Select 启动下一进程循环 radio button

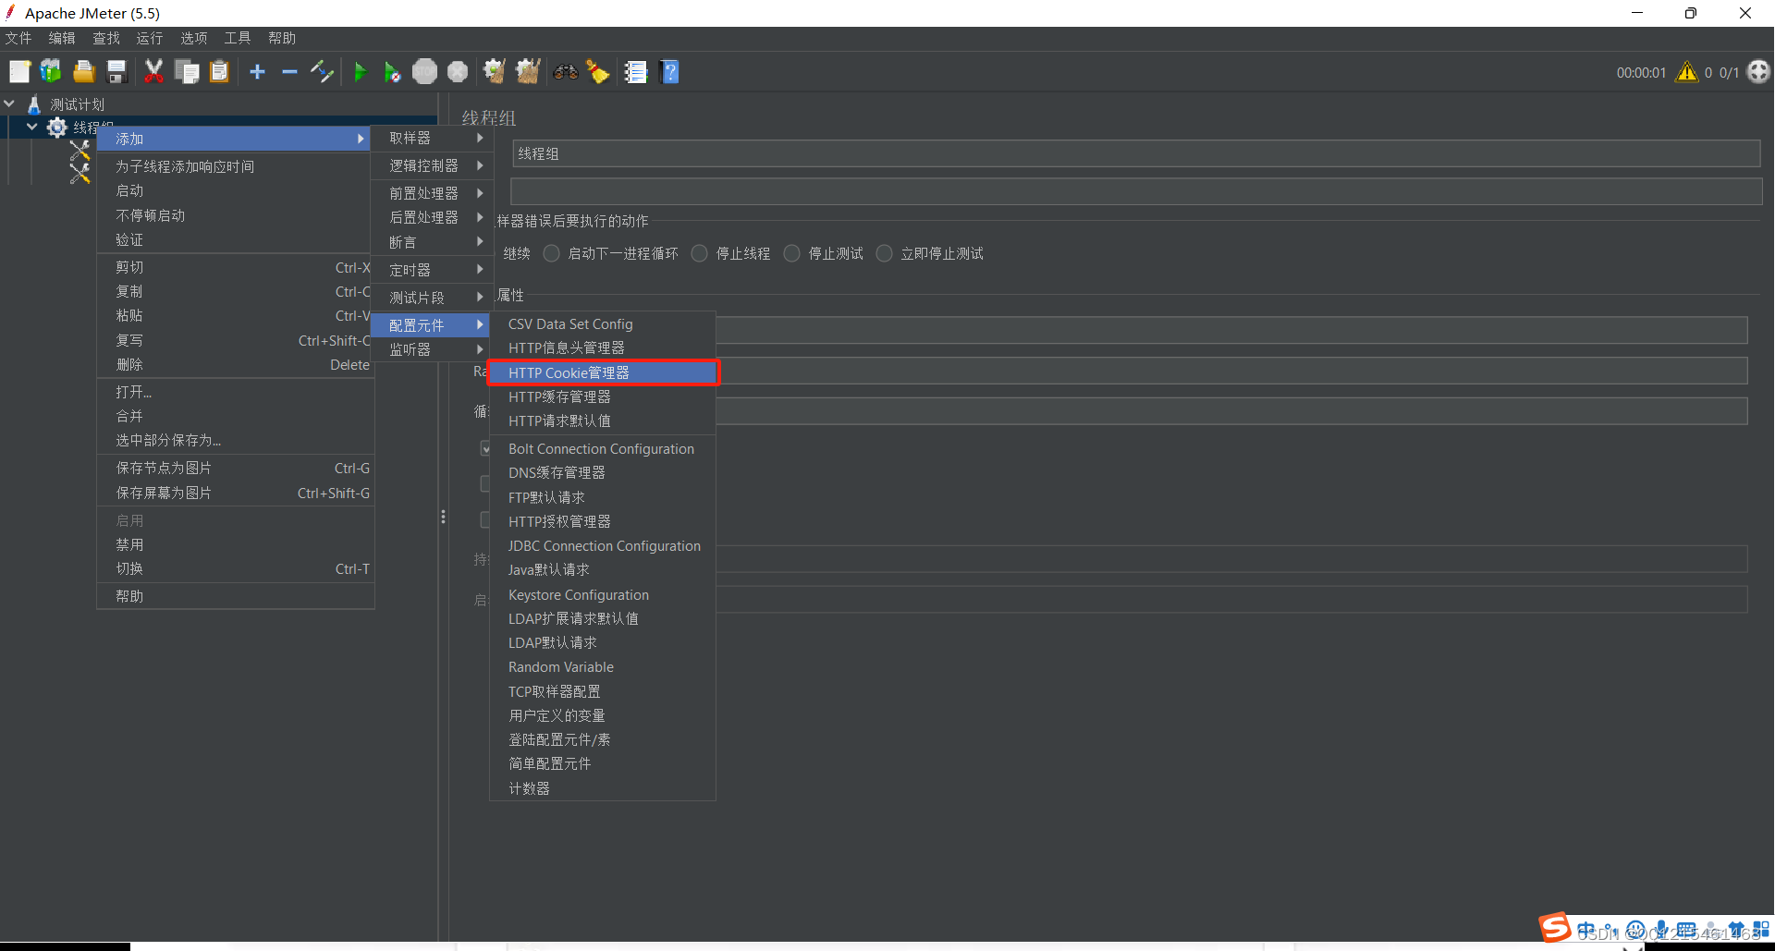click(x=551, y=253)
